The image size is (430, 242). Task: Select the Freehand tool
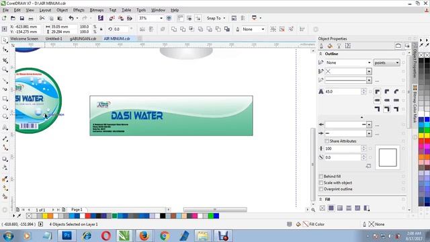tap(5, 81)
